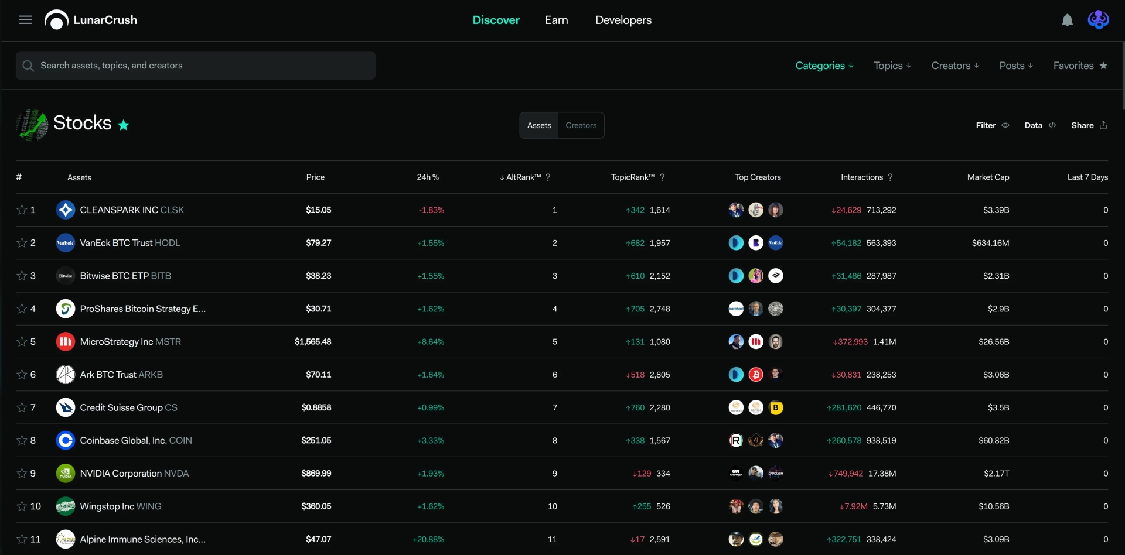Click the Data embed button
The image size is (1125, 555).
pyautogui.click(x=1040, y=125)
